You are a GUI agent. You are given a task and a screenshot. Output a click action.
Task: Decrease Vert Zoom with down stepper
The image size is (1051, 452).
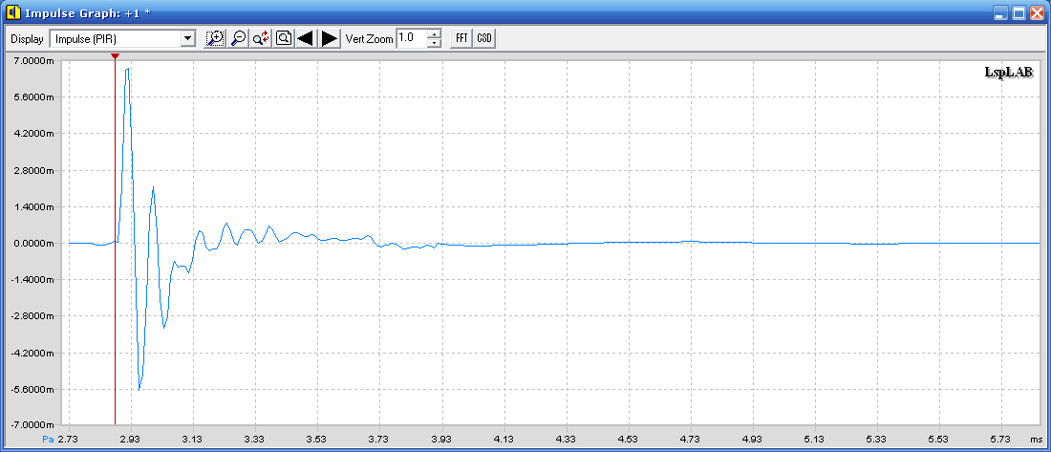tap(435, 43)
